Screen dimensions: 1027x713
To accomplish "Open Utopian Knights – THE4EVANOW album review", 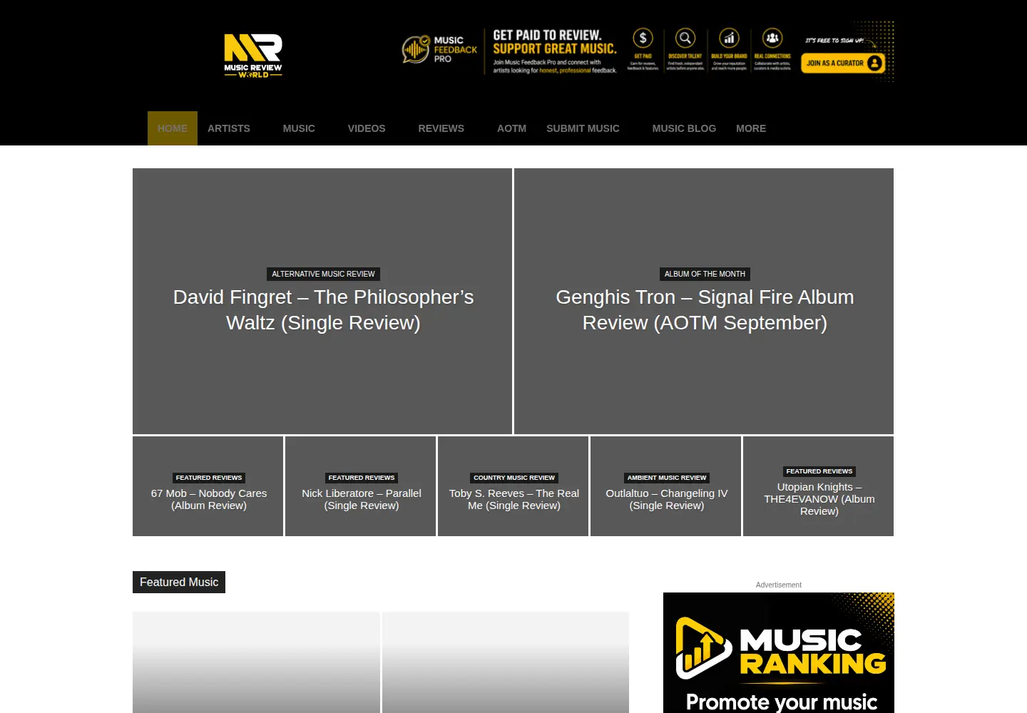I will coord(819,499).
